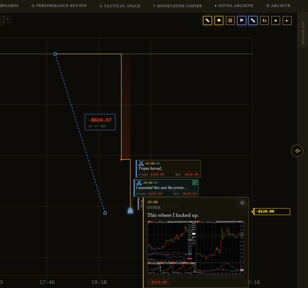This screenshot has width=308, height=288.
Task: Toggle the blue ruler measure tool
Action: tap(253, 21)
